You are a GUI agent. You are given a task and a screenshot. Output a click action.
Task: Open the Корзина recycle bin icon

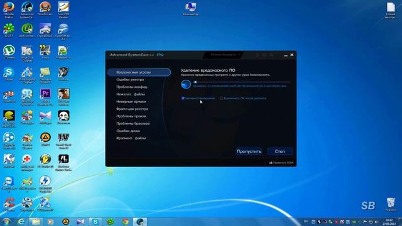[x=391, y=205]
